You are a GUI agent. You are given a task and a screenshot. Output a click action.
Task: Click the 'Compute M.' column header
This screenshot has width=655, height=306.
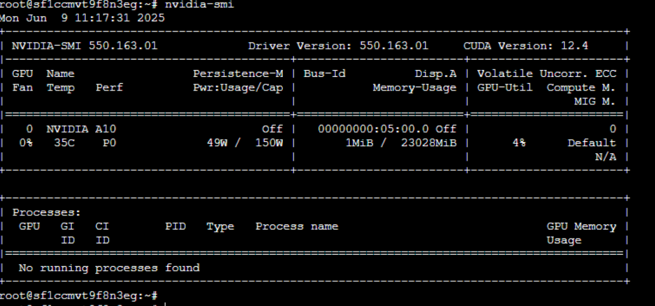[x=582, y=87]
